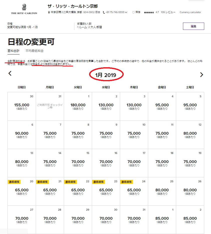Screen dimensions: 211x234
Task: Click the five-dot rating indicator
Action: (x=149, y=12)
